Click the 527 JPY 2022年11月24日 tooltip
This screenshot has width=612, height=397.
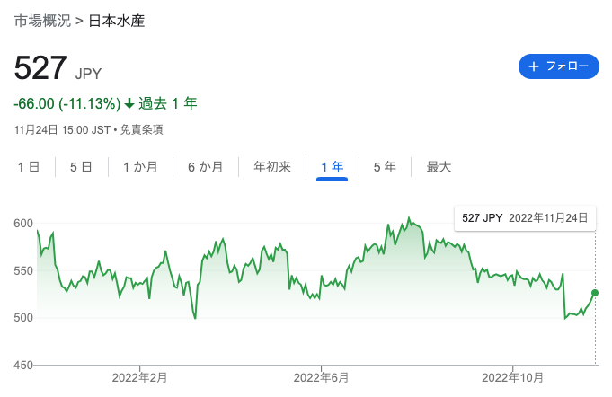(525, 218)
